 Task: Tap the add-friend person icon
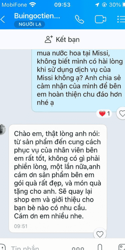coord(49,39)
